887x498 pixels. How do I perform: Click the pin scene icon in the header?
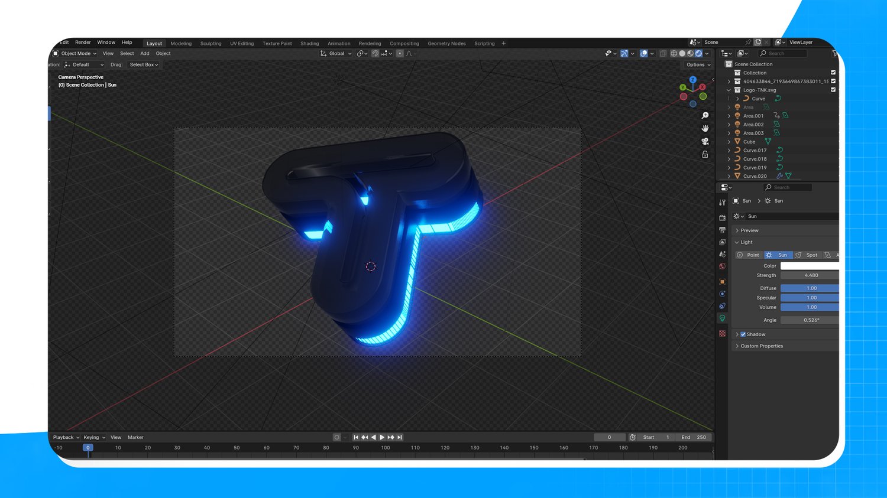[x=748, y=43]
